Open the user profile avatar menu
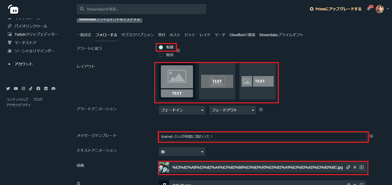392x185 pixels. tap(379, 9)
